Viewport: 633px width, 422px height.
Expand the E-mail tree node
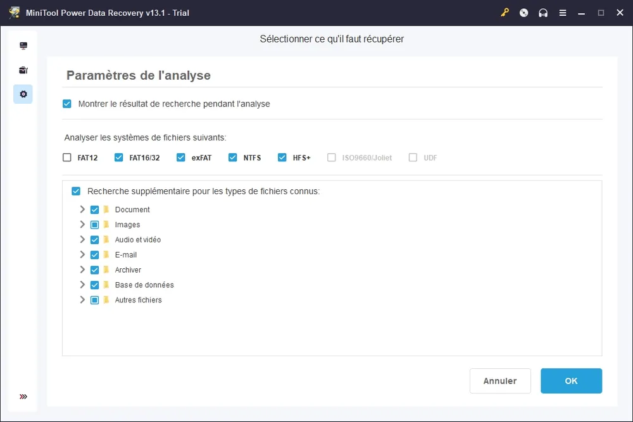coord(82,254)
